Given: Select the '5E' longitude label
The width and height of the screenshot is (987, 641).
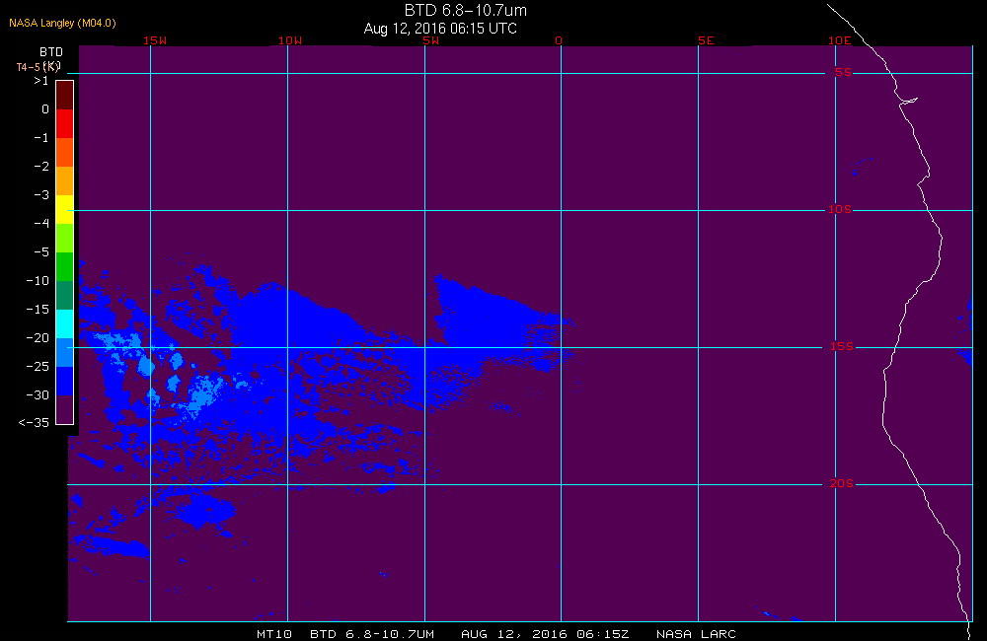Looking at the screenshot, I should click(x=706, y=40).
